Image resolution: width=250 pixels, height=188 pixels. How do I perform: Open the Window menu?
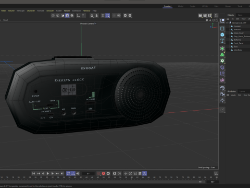[x=86, y=10]
